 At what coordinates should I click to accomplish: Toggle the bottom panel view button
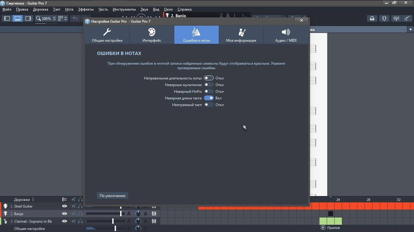coord(18,18)
